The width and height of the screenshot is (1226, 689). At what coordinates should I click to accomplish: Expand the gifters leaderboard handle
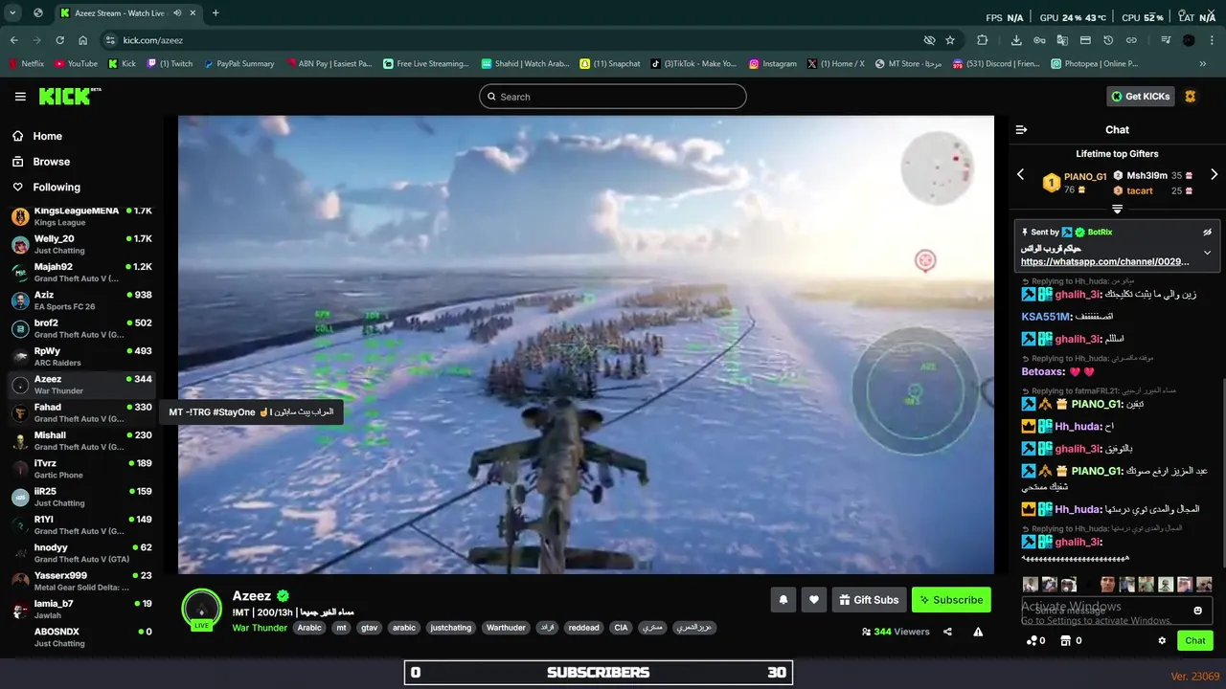[x=1117, y=209]
